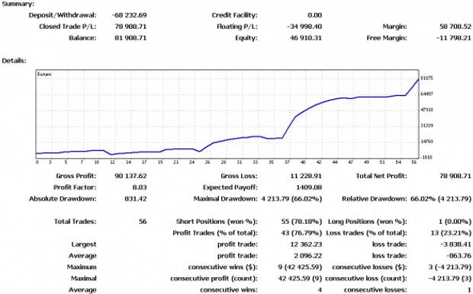Image resolution: width=473 pixels, height=294 pixels.
Task: Click the Floating P/L value
Action: click(x=304, y=27)
